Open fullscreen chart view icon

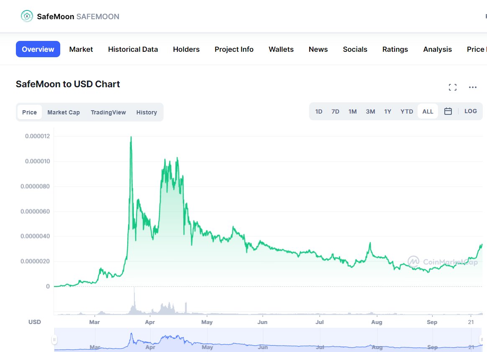click(453, 87)
